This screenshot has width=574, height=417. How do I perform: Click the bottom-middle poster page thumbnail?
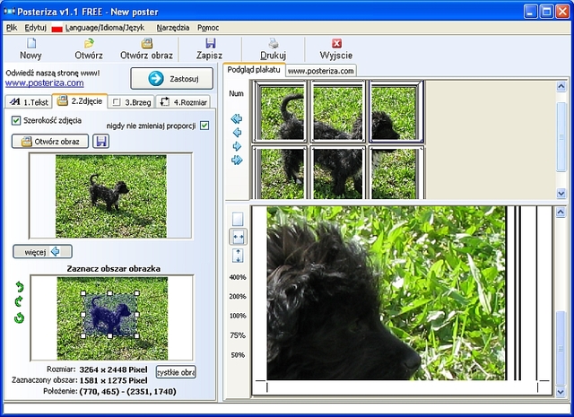tap(338, 172)
